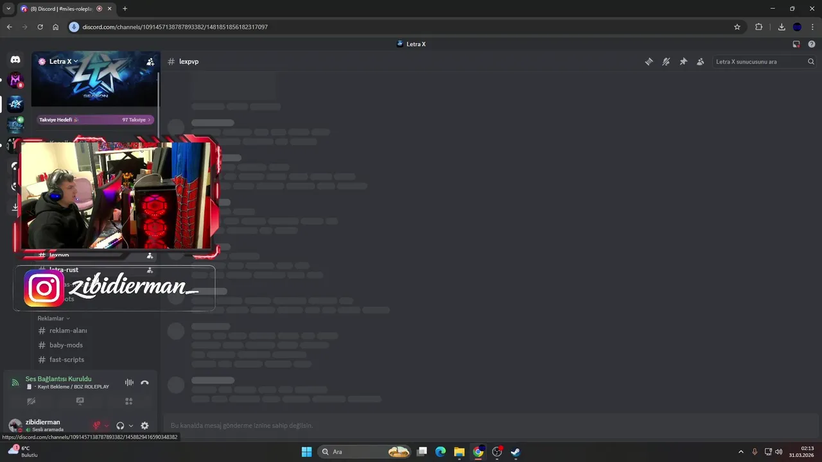
Task: Open activities icon in voice panel
Action: tap(128, 401)
